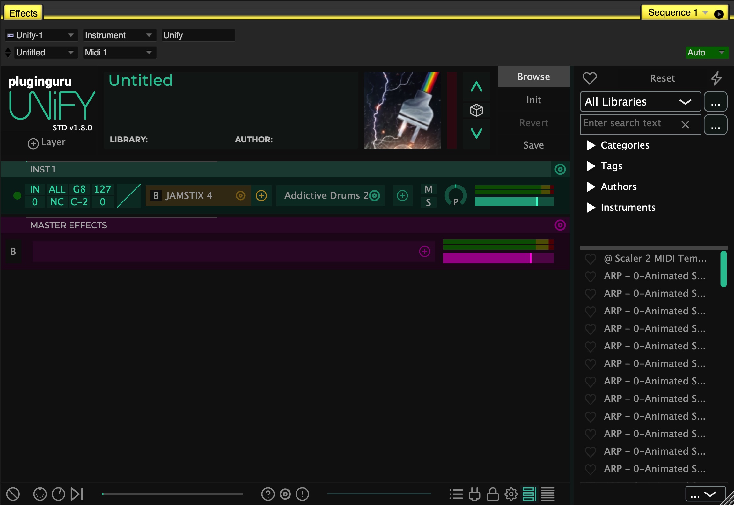The height and width of the screenshot is (505, 734).
Task: Click the lightning bolt favorites icon
Action: (x=716, y=78)
